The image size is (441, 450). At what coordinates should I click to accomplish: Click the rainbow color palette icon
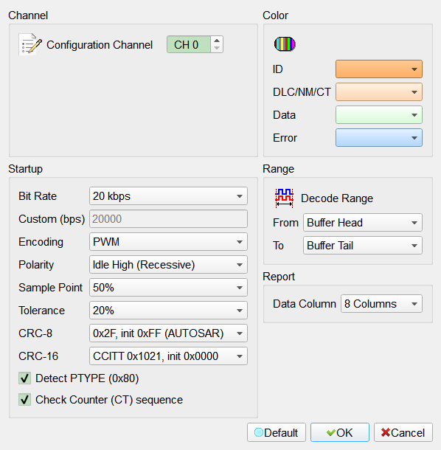tap(285, 44)
